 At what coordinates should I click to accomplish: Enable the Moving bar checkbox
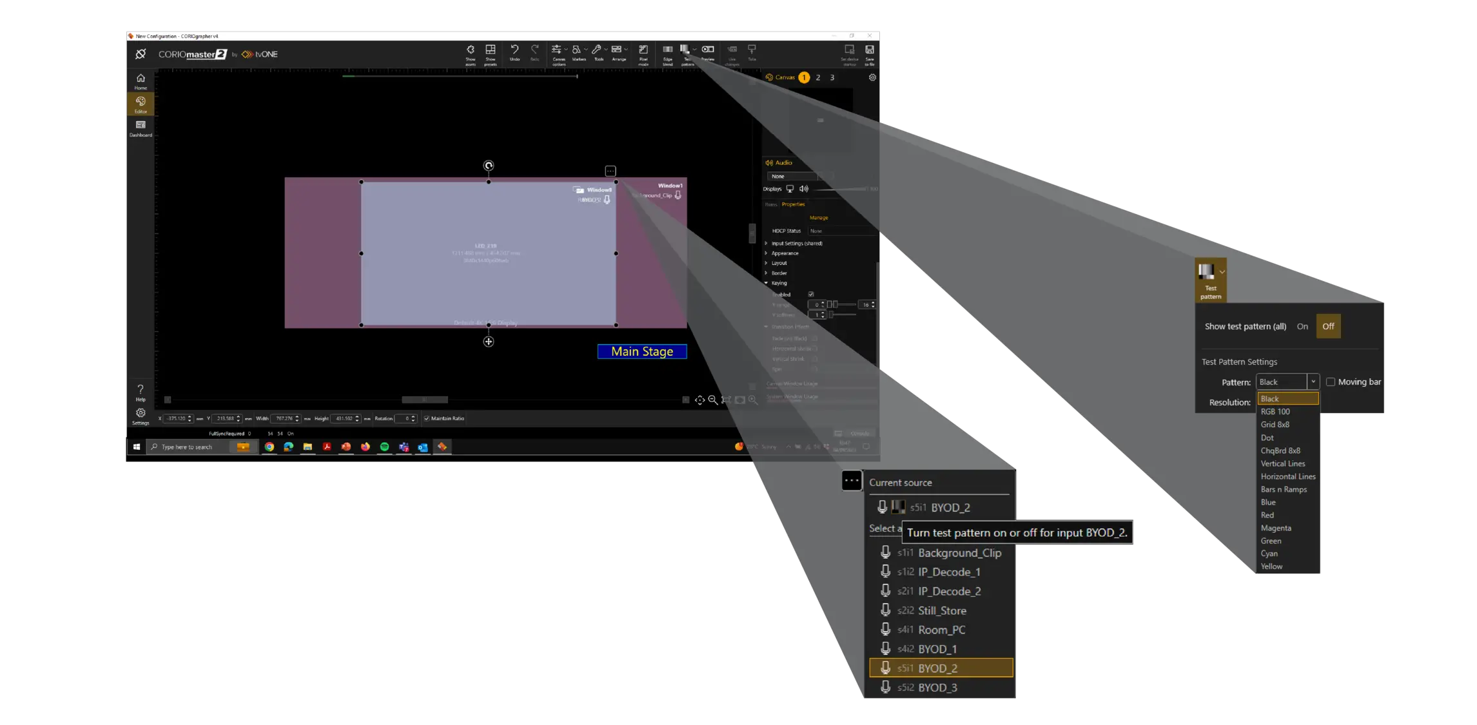(x=1330, y=382)
